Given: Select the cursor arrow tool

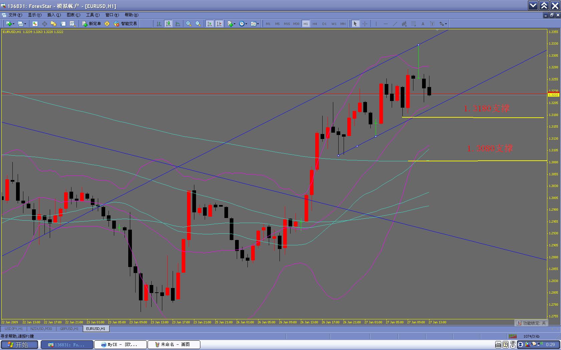Looking at the screenshot, I should click(x=355, y=24).
